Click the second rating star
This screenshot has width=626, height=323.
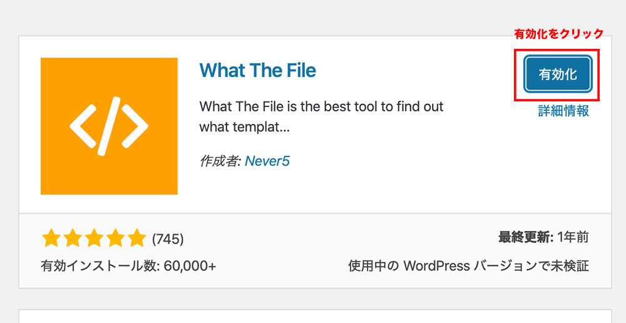tap(71, 238)
